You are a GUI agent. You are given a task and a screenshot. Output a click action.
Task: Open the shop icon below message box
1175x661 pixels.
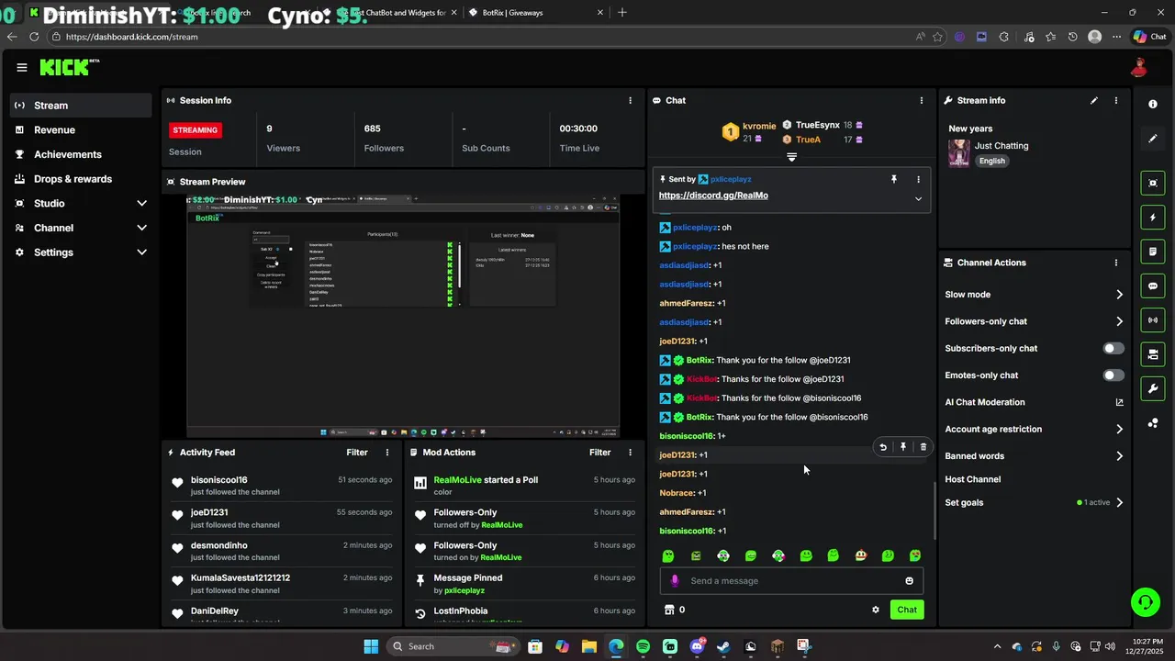(x=669, y=610)
